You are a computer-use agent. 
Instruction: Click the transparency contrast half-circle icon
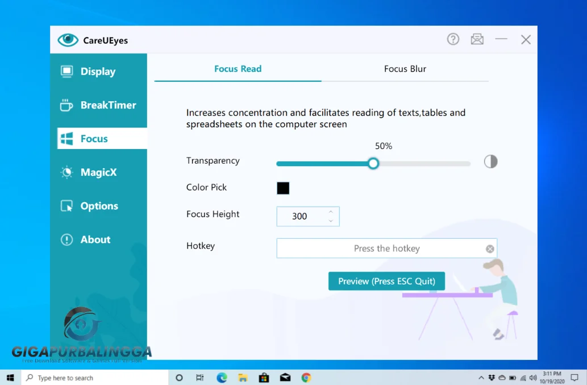point(490,162)
